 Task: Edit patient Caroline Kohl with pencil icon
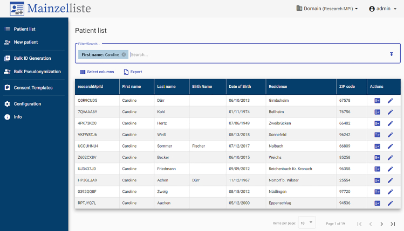click(x=391, y=112)
